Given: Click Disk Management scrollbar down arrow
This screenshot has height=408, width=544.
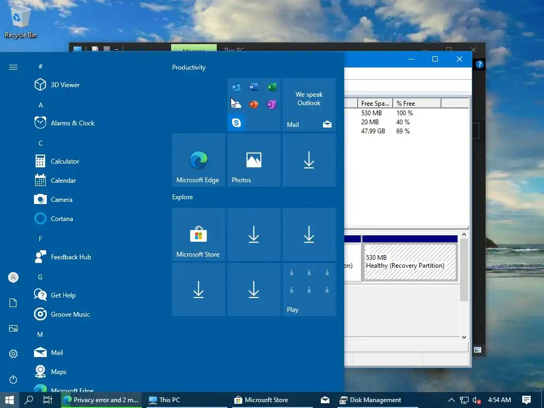Looking at the screenshot, I should (x=464, y=337).
